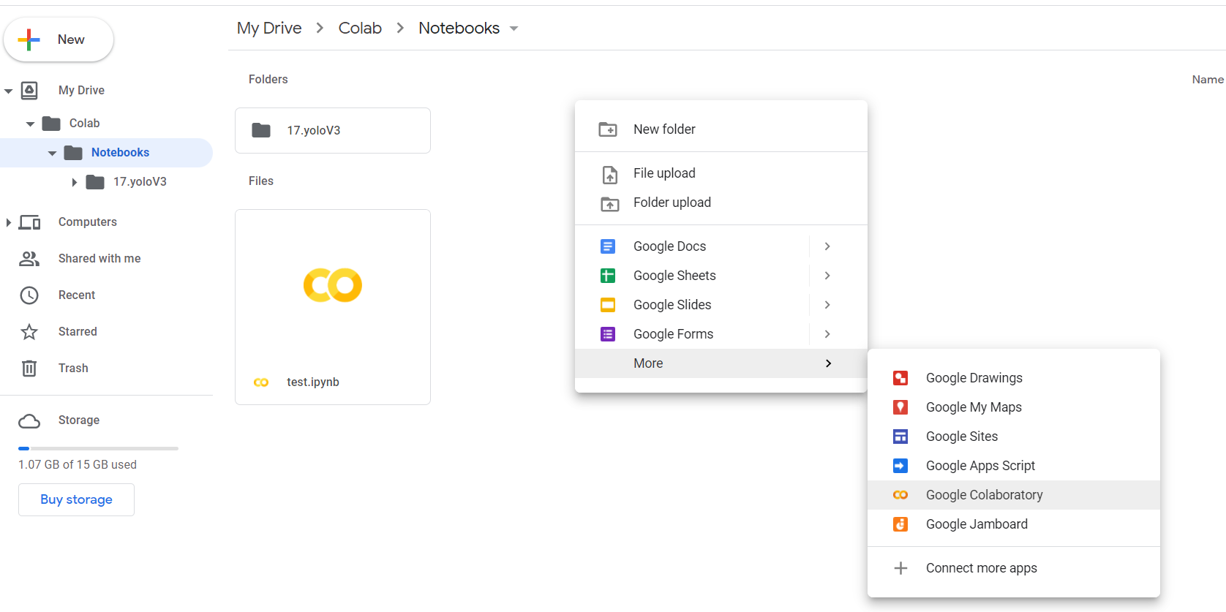Viewport: 1226px width, 612px height.
Task: Click the blue Google Docs icon
Action: [608, 246]
